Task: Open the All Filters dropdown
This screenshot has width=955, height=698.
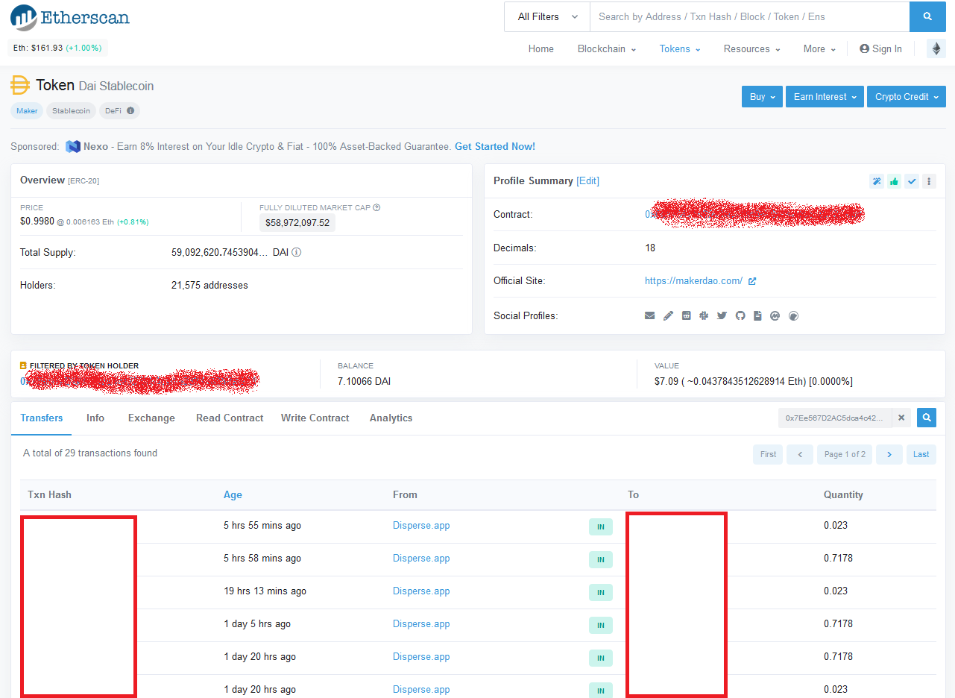Action: click(x=547, y=16)
